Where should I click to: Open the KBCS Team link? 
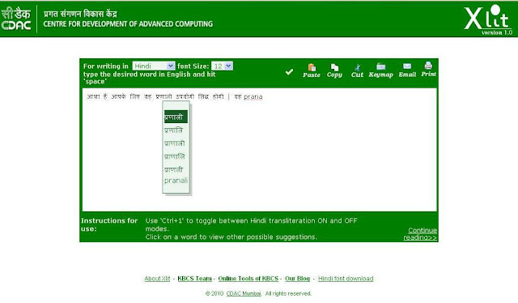[x=194, y=279]
